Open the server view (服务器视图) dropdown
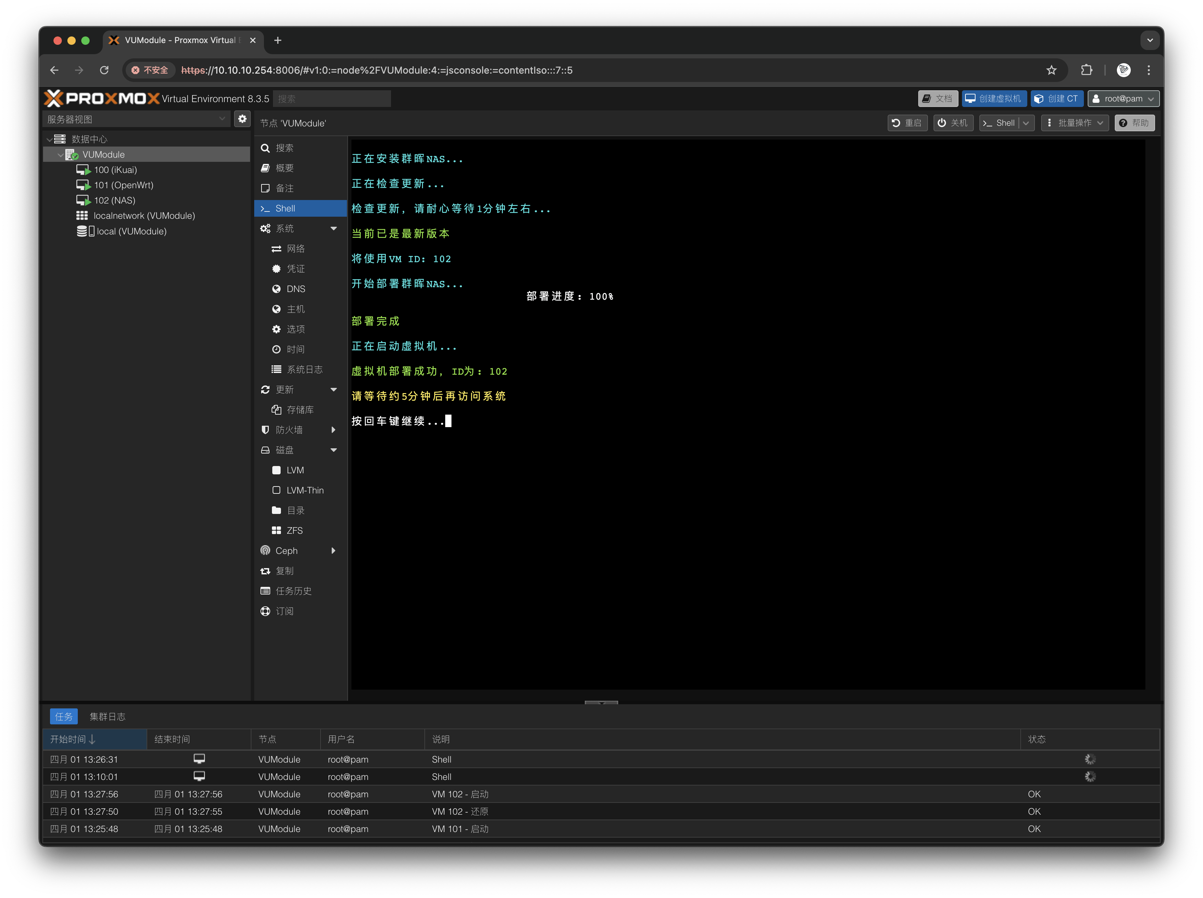Image resolution: width=1203 pixels, height=898 pixels. (136, 119)
